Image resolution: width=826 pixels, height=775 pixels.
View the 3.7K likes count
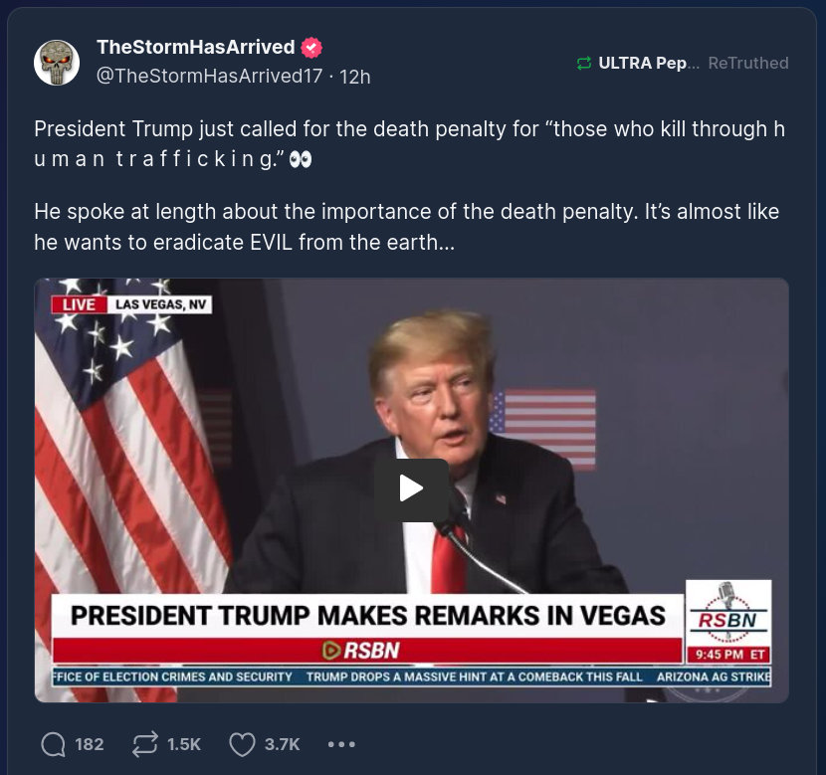pos(282,744)
